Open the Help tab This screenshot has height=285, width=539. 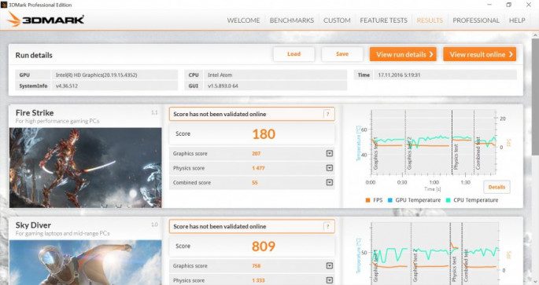tap(517, 20)
